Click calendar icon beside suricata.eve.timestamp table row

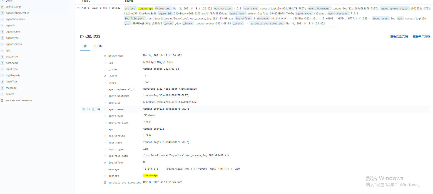(x=105, y=183)
